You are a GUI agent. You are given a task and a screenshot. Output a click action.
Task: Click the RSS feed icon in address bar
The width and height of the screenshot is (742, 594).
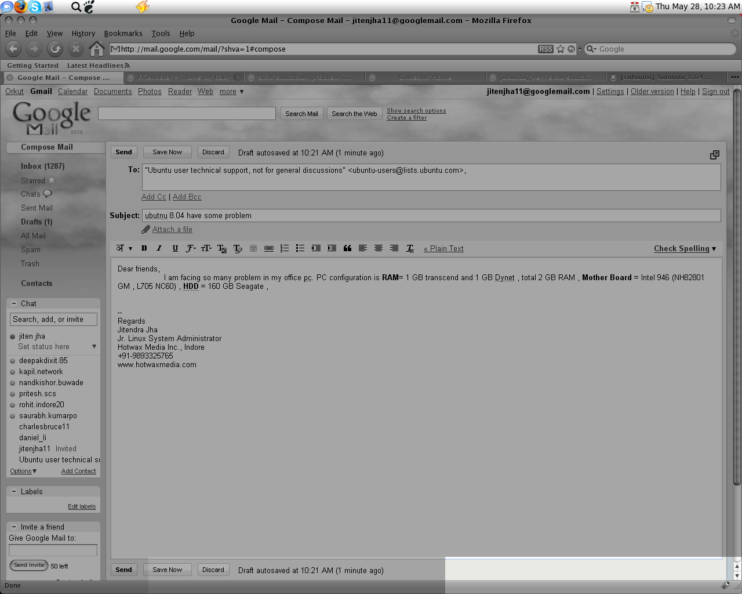pos(545,49)
